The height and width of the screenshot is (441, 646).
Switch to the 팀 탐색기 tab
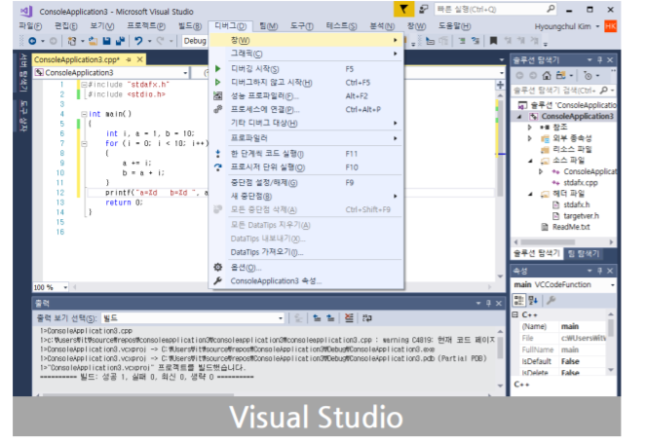(x=584, y=254)
